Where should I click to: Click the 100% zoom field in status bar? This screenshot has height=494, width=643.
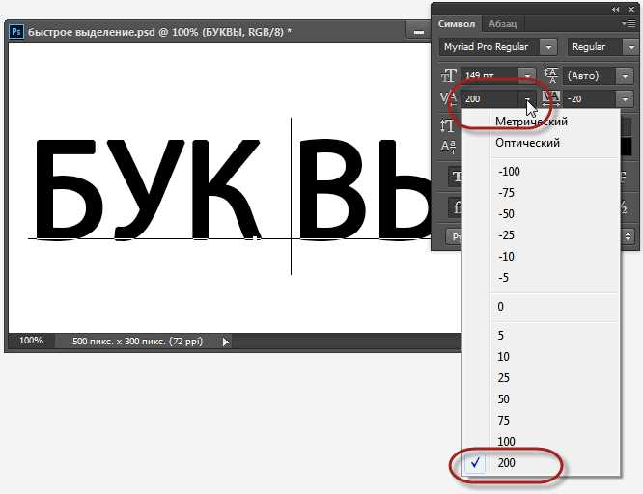point(31,341)
